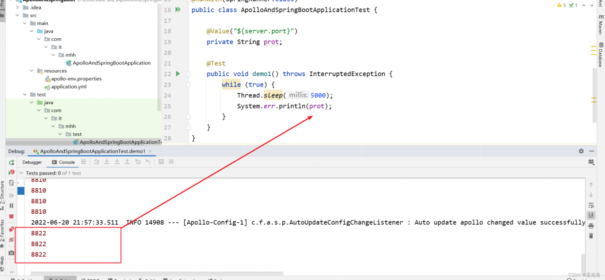Click Apollo auto update log line
The height and width of the screenshot is (280, 605).
pos(308,222)
